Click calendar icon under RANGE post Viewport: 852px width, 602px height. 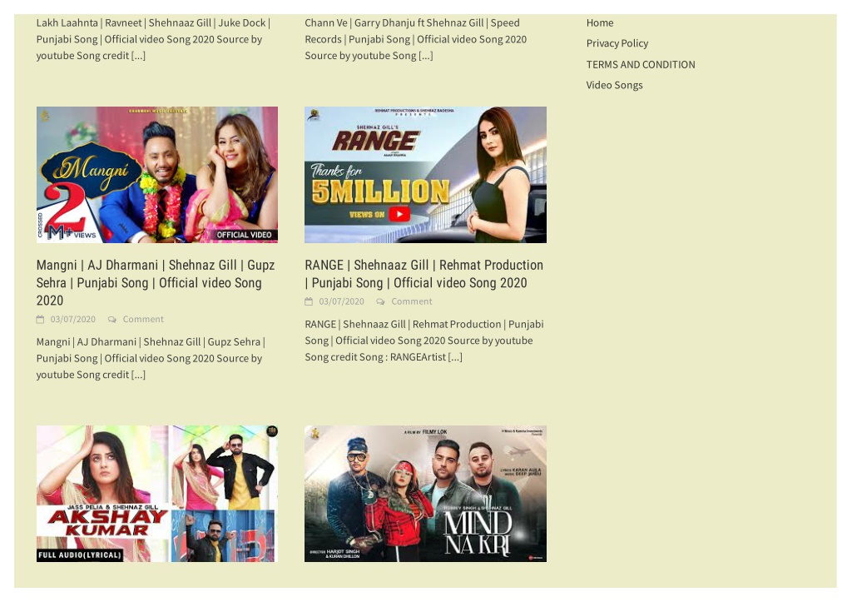click(309, 301)
